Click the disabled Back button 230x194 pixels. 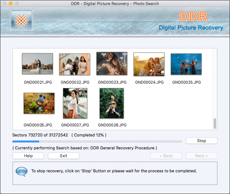(x=166, y=156)
